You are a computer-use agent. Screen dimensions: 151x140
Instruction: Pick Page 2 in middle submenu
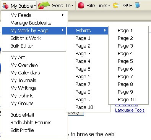tap(88, 46)
